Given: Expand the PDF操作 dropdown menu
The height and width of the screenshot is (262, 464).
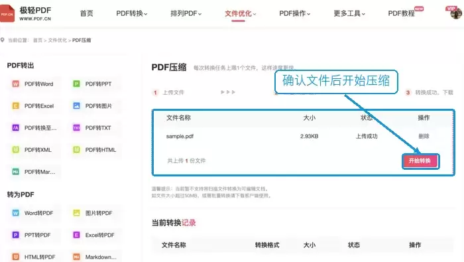Looking at the screenshot, I should (295, 14).
